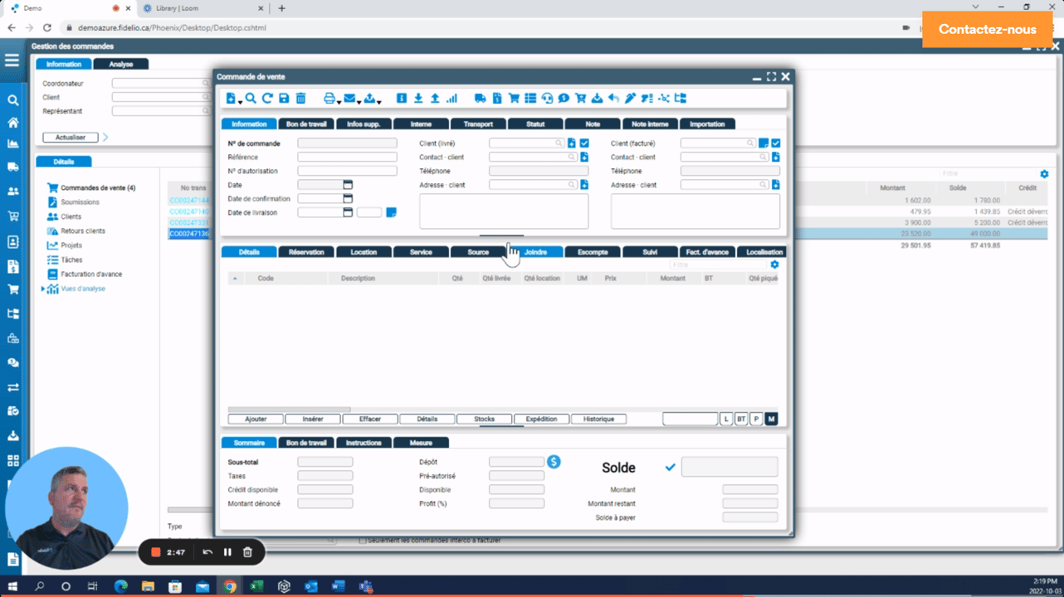
Task: Switch to the Transport tab
Action: click(478, 124)
